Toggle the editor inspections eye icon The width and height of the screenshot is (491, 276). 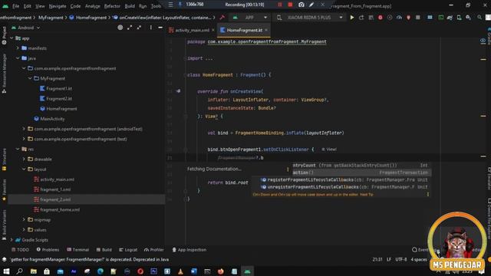[483, 41]
